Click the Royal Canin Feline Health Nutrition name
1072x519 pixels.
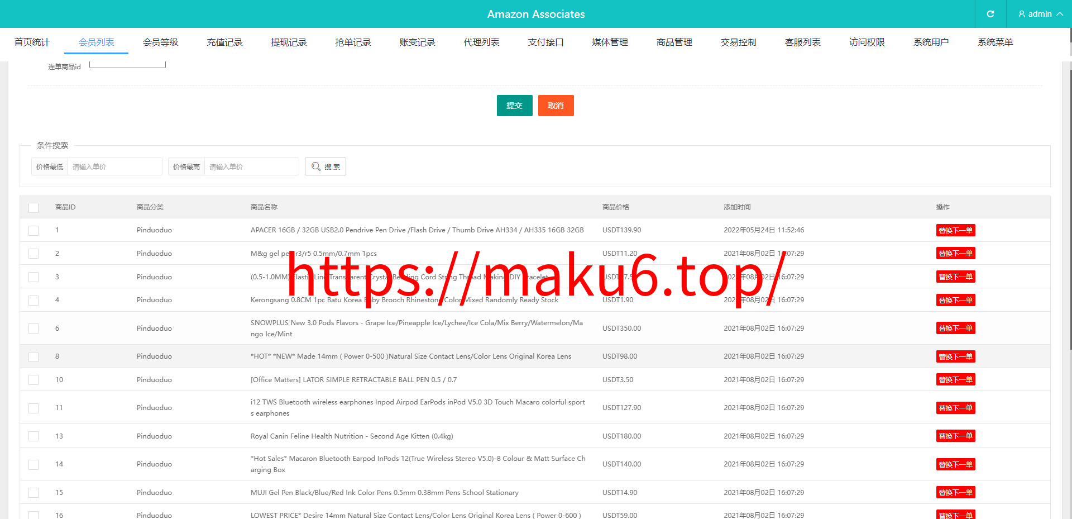click(x=352, y=436)
